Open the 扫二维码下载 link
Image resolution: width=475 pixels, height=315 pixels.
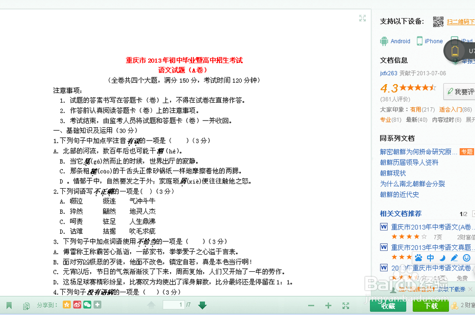tap(460, 22)
